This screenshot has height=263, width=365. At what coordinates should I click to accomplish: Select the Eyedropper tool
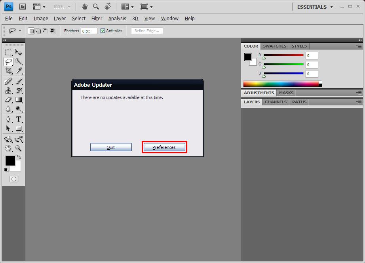pos(18,71)
